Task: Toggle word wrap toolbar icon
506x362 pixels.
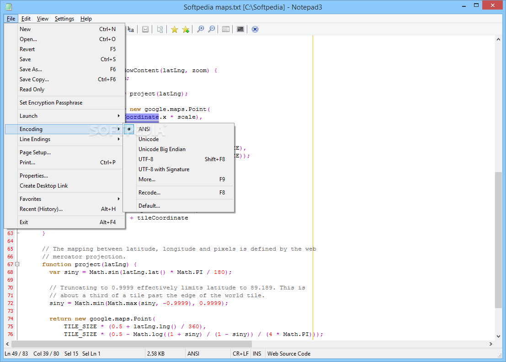Action: click(145, 29)
